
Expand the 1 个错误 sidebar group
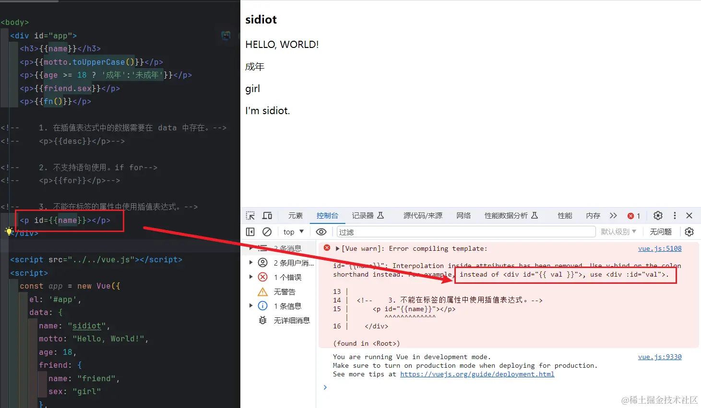(250, 277)
